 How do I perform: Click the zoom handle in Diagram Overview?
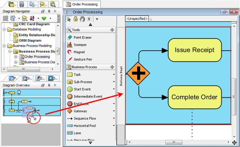[33, 117]
